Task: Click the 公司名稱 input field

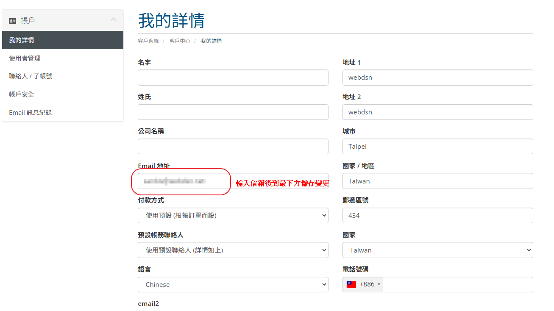Action: pyautogui.click(x=233, y=146)
